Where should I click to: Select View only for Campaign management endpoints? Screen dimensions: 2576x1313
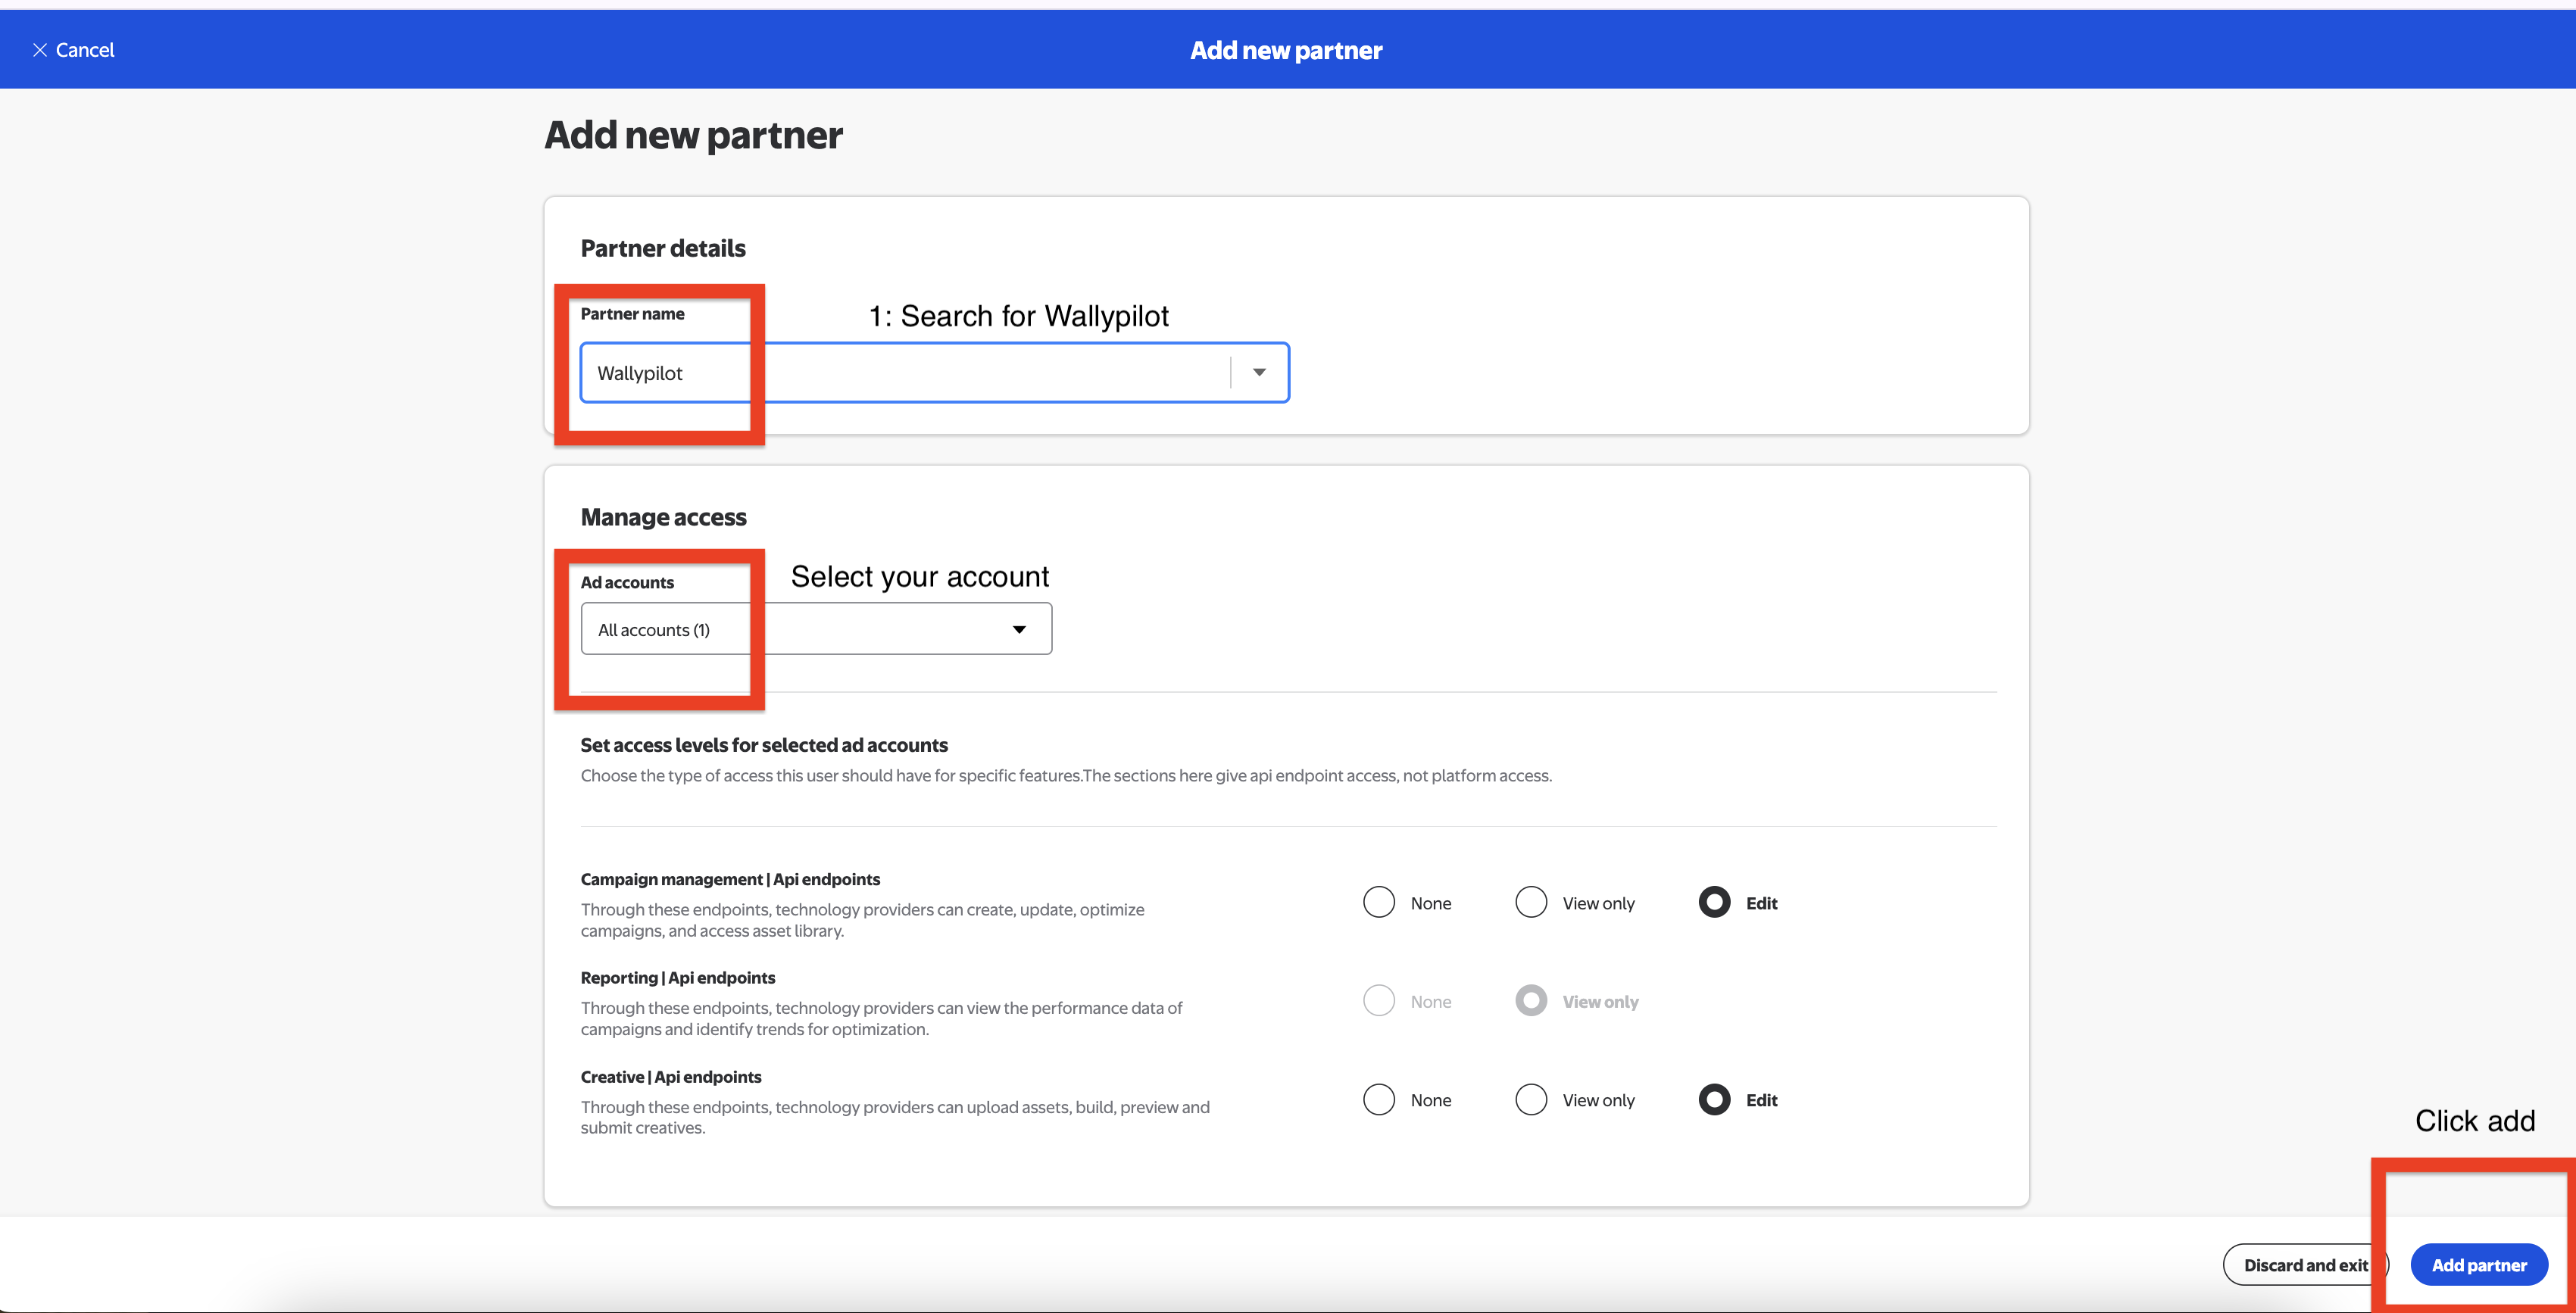pyautogui.click(x=1531, y=902)
